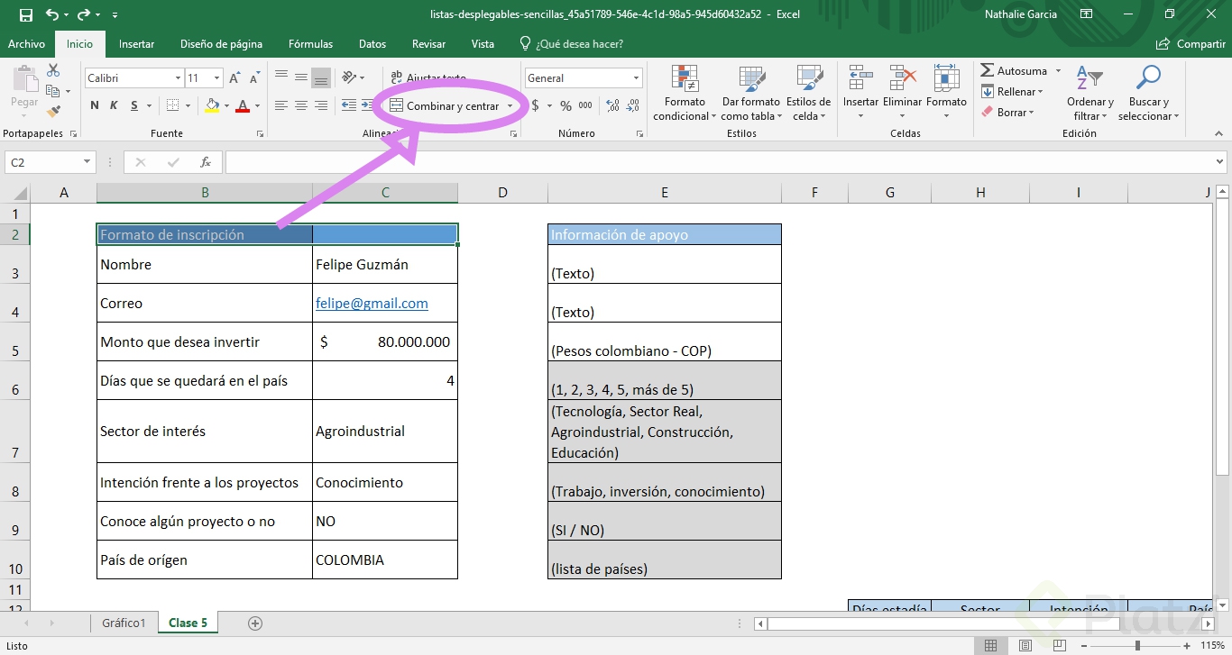Click the Autosuma sigma icon

[x=988, y=70]
